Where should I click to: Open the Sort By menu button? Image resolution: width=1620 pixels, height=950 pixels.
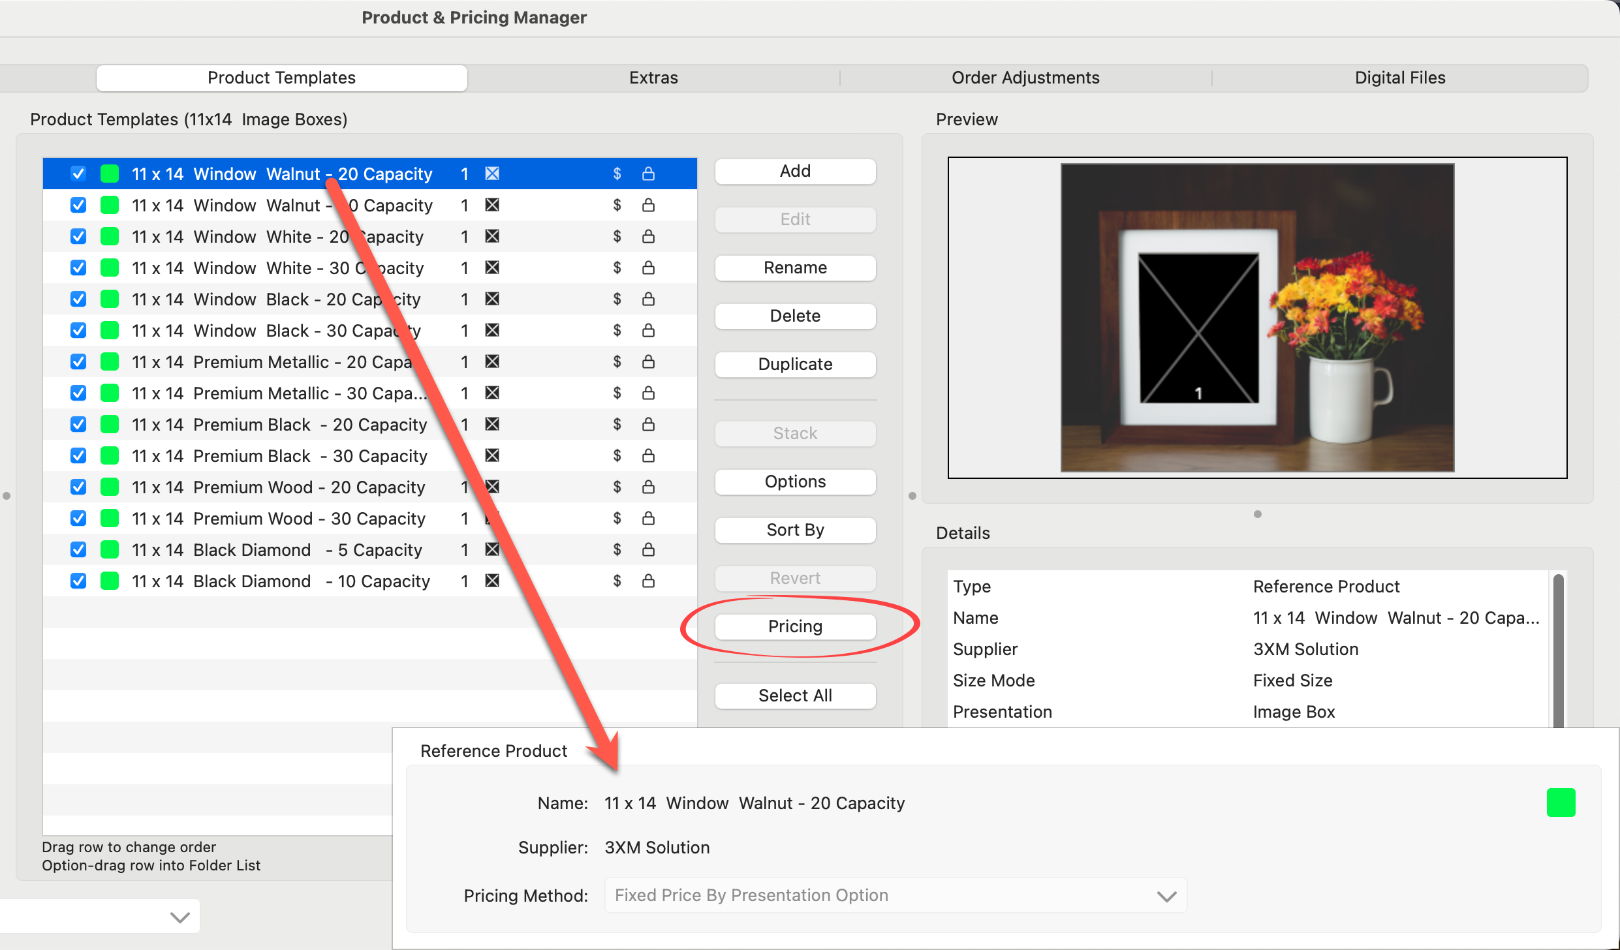pyautogui.click(x=794, y=530)
